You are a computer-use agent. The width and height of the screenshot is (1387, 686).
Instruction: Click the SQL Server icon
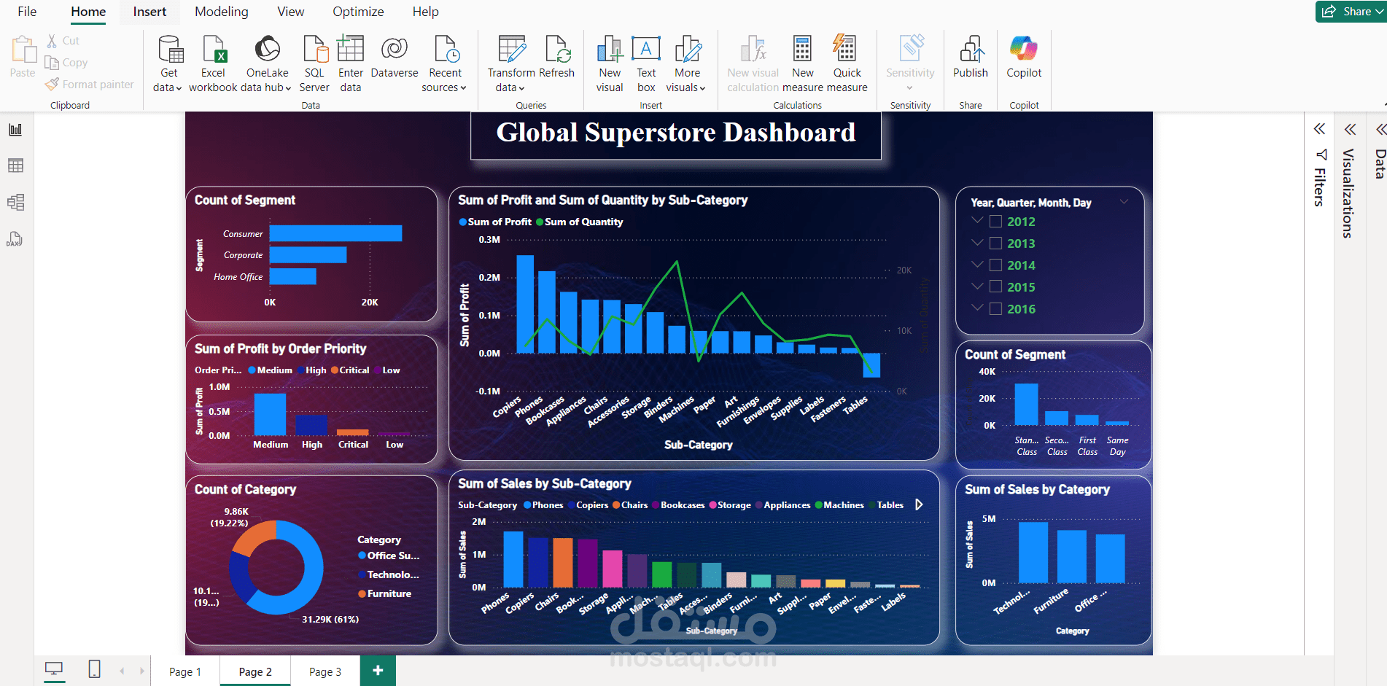315,49
